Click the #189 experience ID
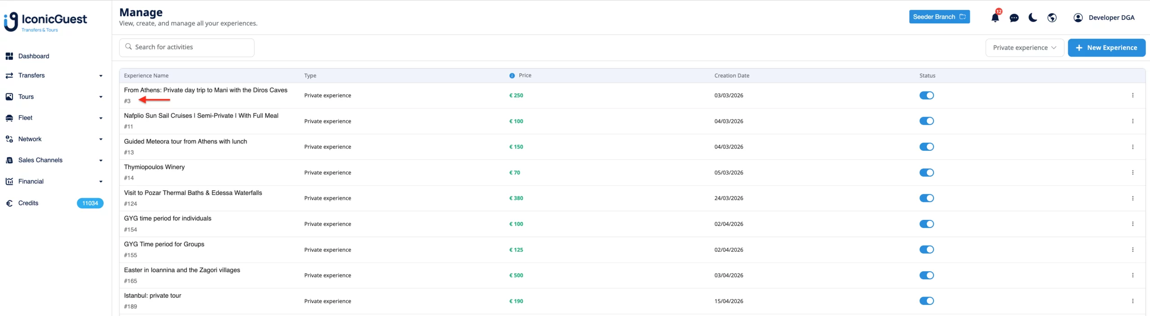 pyautogui.click(x=131, y=307)
